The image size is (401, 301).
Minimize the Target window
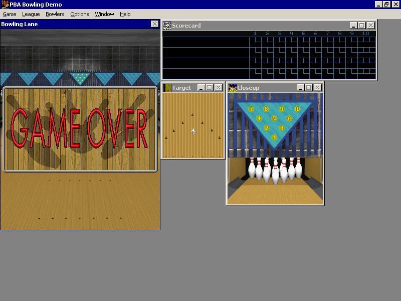200,88
